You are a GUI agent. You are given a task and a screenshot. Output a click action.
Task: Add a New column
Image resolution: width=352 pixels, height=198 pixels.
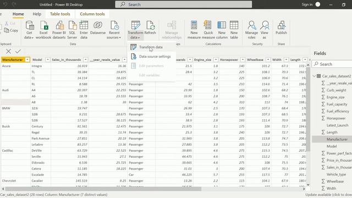(x=222, y=30)
